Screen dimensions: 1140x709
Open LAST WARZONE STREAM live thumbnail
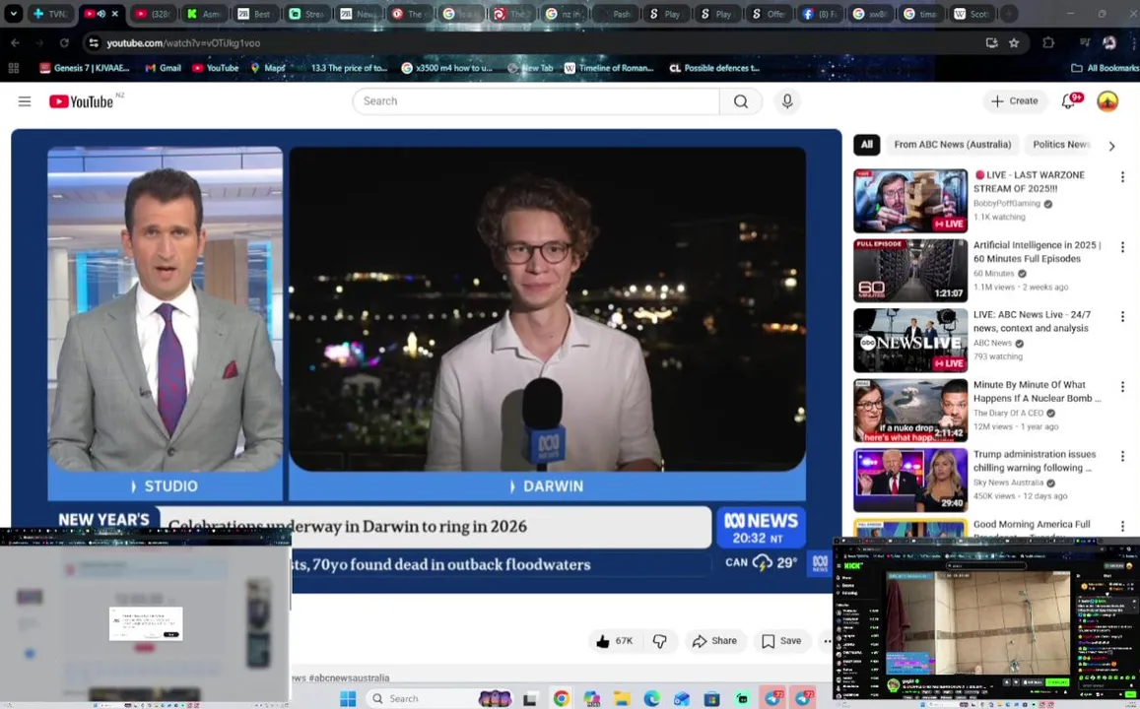pyautogui.click(x=910, y=201)
